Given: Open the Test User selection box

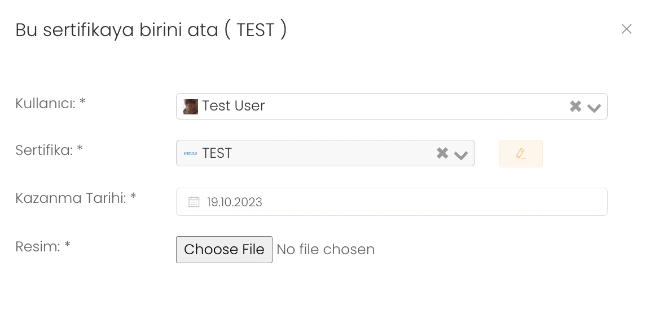Looking at the screenshot, I should [395, 107].
